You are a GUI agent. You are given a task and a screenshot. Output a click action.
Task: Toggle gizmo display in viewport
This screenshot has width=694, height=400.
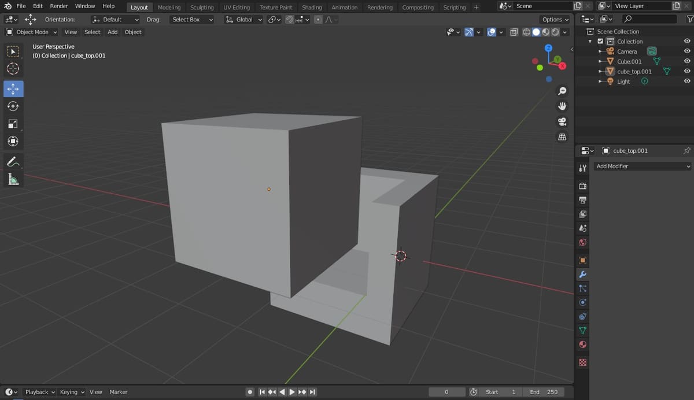click(x=469, y=32)
